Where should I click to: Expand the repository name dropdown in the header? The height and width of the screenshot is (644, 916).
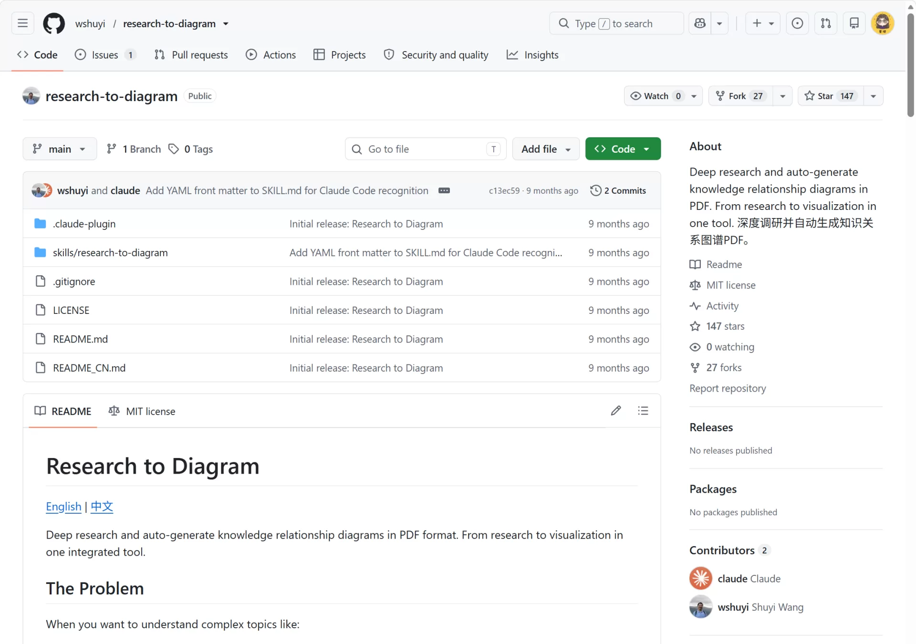pyautogui.click(x=226, y=24)
